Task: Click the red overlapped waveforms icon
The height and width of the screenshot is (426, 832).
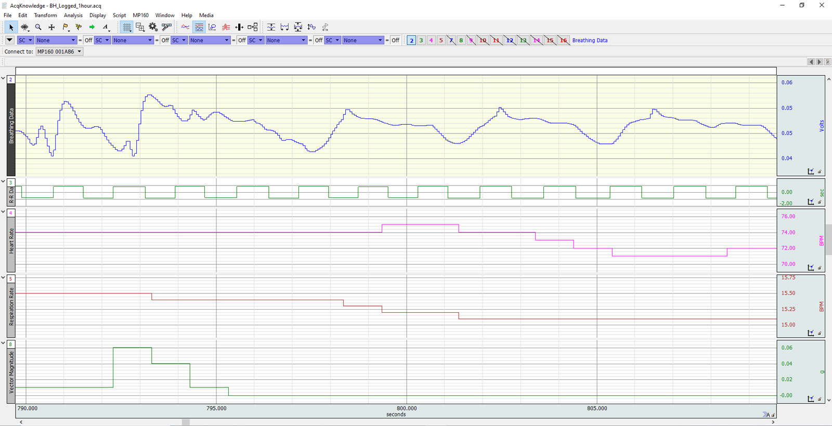Action: [x=226, y=27]
